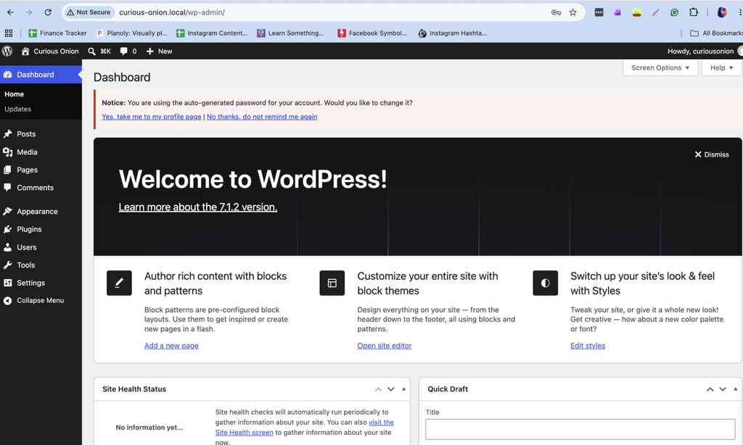
Task: Click 'Yes, take me to my profile page'
Action: tap(152, 117)
